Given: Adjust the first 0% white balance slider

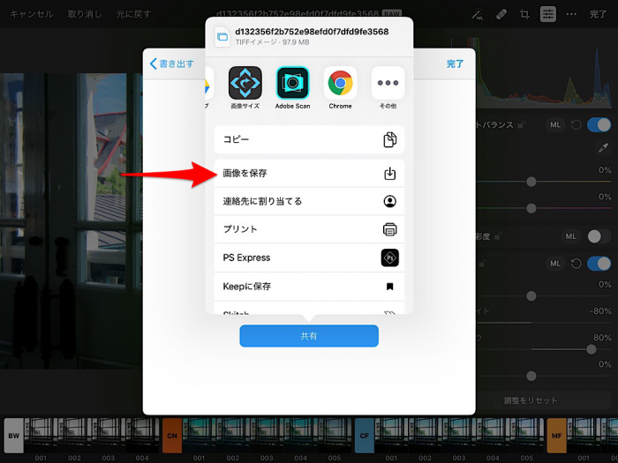Looking at the screenshot, I should point(531,182).
